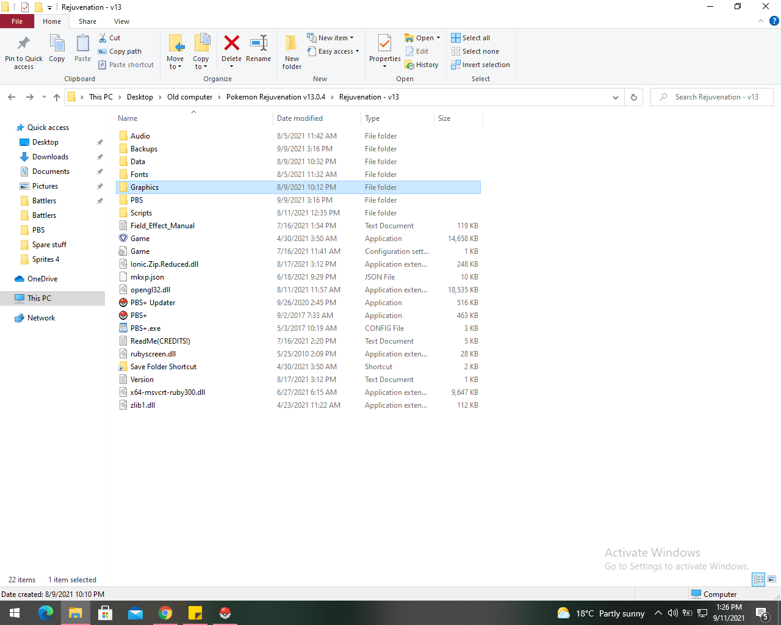This screenshot has width=781, height=625.
Task: Click Select none in the ribbon
Action: [475, 51]
